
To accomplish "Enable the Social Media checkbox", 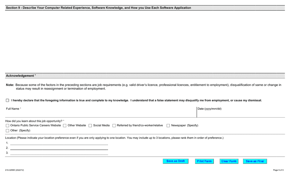I will click(x=90, y=125).
